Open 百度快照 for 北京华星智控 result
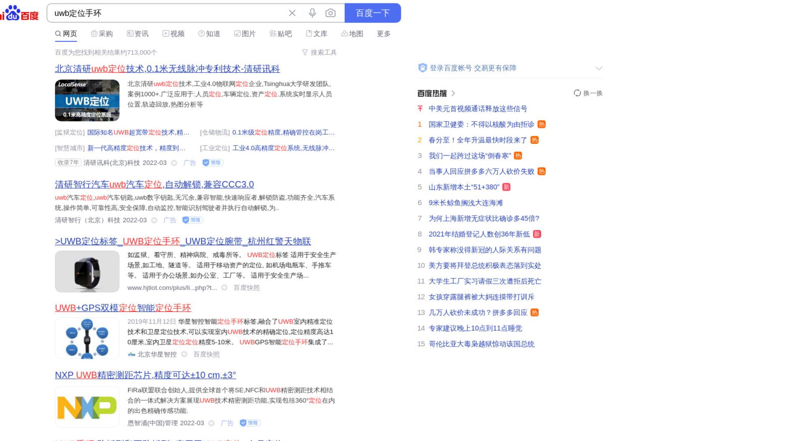The image size is (806, 441). [206, 354]
